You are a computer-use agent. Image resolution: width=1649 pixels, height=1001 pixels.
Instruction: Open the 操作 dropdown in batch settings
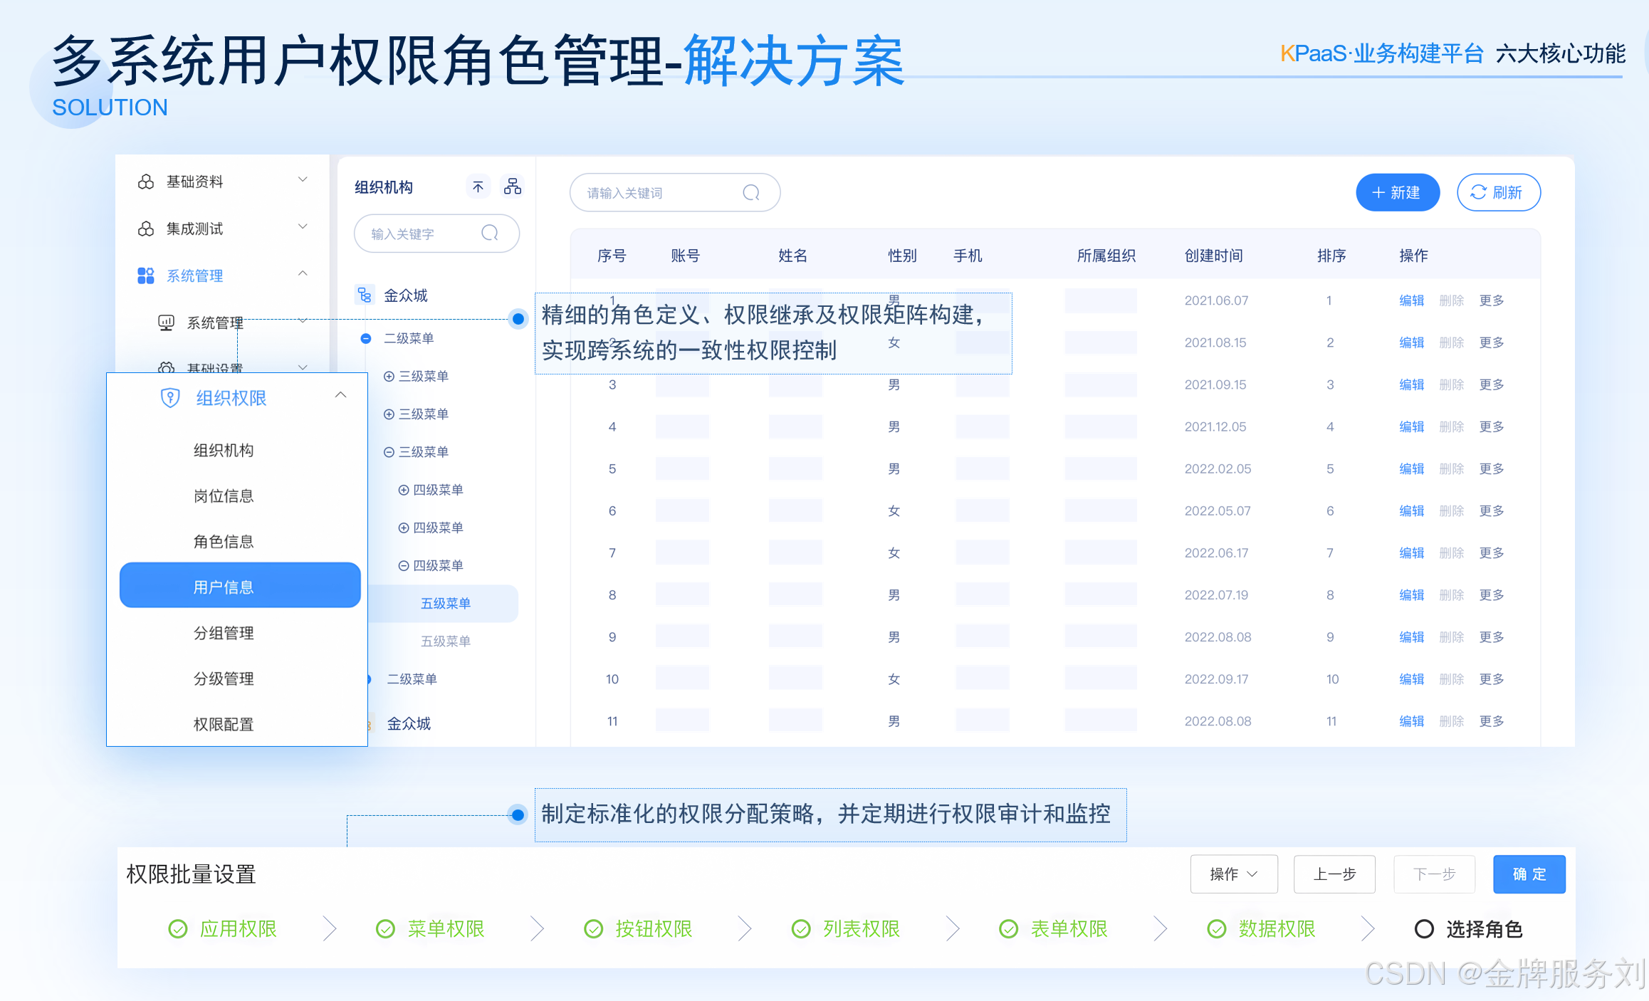pos(1233,874)
